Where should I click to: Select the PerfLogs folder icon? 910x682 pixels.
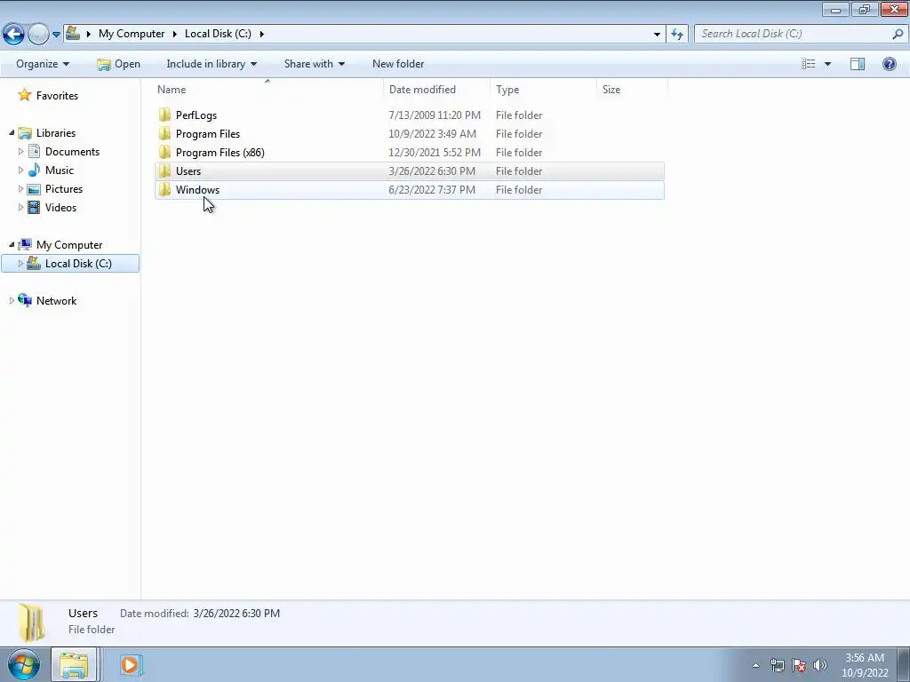(x=164, y=115)
